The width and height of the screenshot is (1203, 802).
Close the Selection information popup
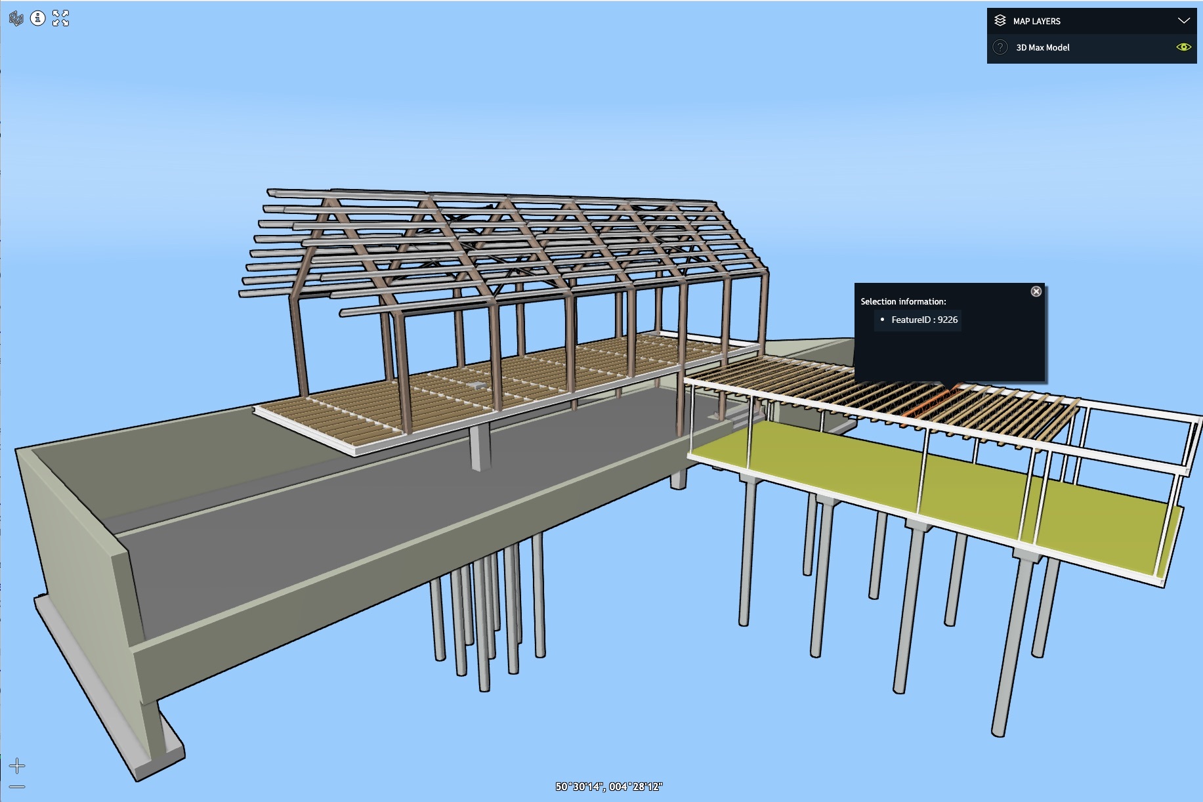pos(1036,291)
